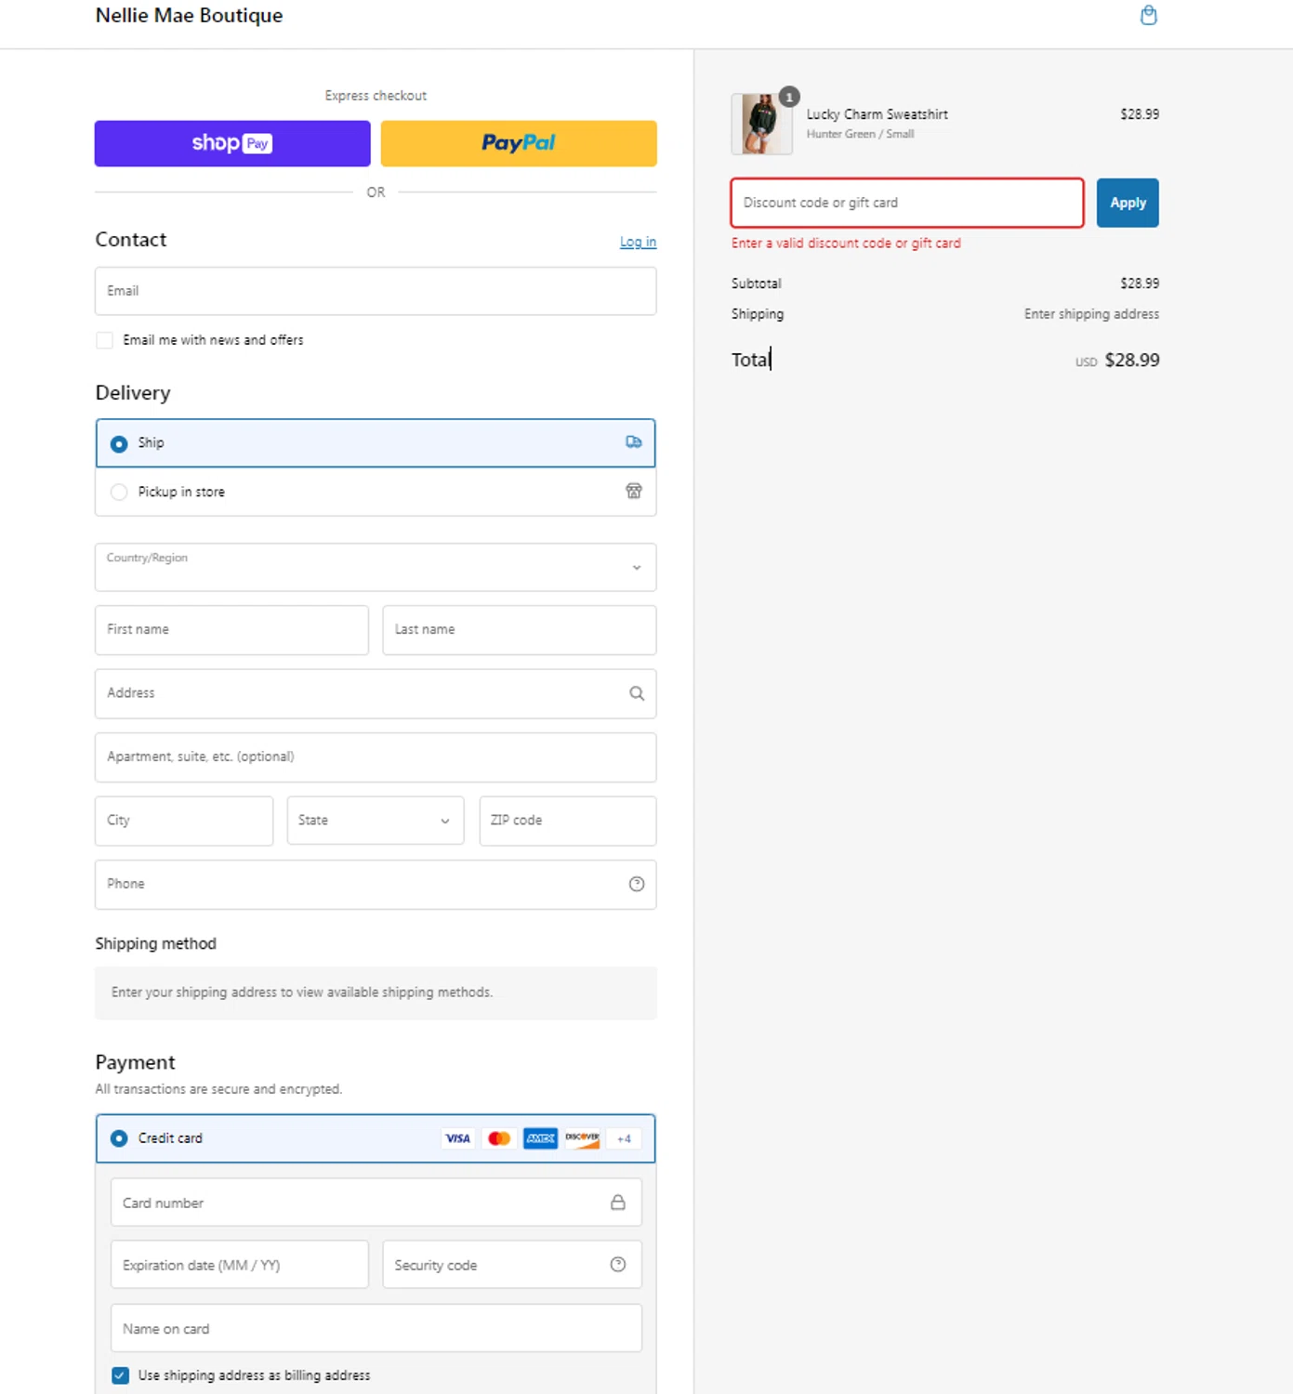
Task: Click the card number lock icon
Action: click(x=618, y=1203)
